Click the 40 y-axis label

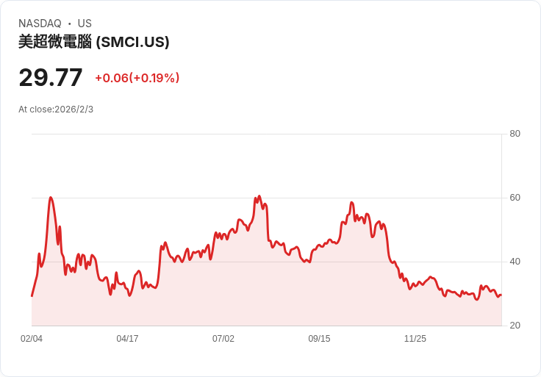click(x=515, y=262)
